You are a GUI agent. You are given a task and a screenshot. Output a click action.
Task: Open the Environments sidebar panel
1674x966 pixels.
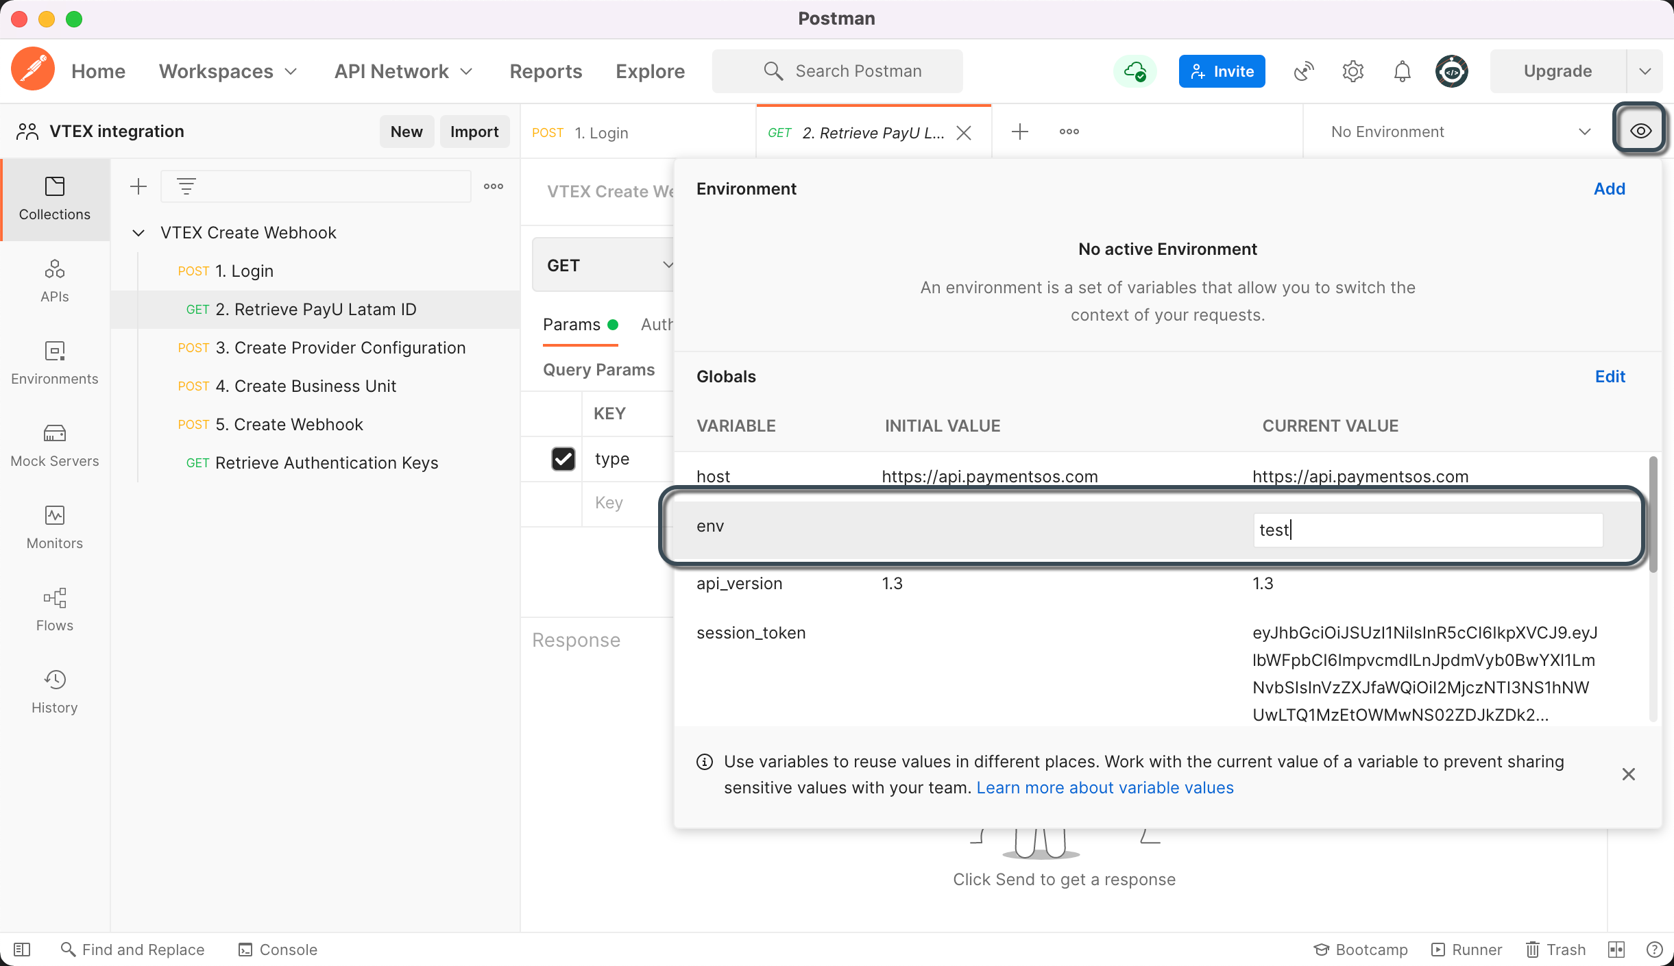[55, 363]
